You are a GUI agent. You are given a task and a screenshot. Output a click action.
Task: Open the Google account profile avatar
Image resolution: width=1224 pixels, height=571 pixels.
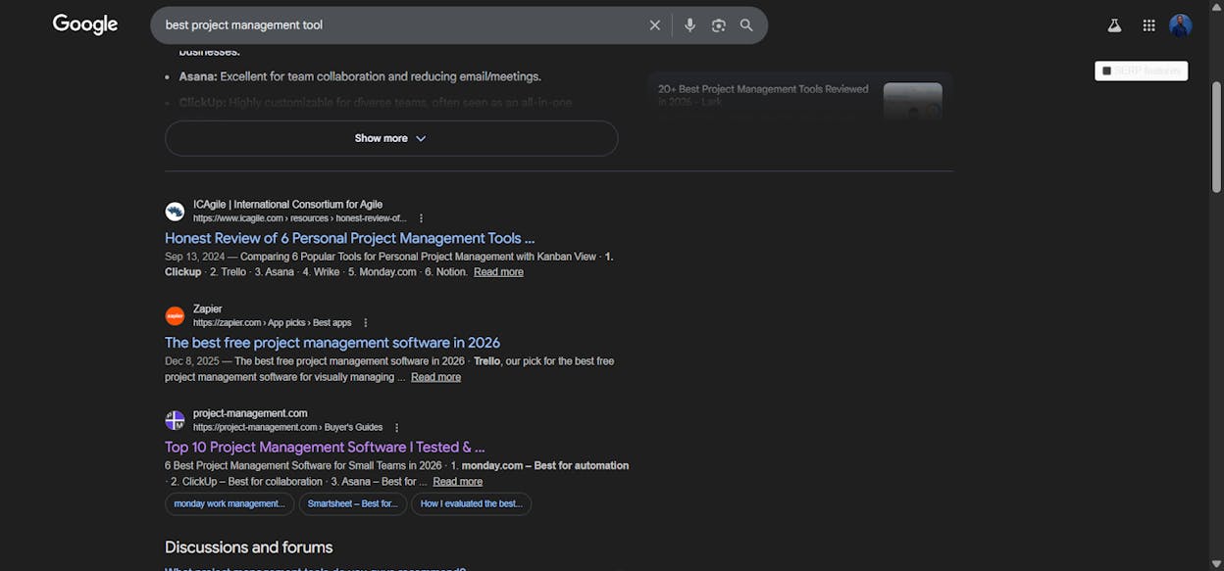click(x=1180, y=25)
